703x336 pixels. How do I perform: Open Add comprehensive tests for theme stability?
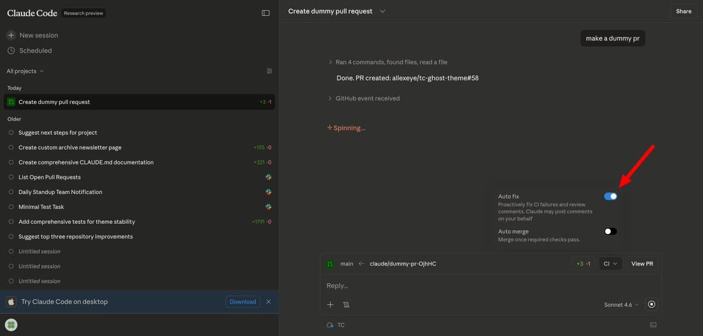tap(139, 221)
